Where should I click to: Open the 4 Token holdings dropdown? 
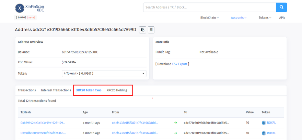104,73
